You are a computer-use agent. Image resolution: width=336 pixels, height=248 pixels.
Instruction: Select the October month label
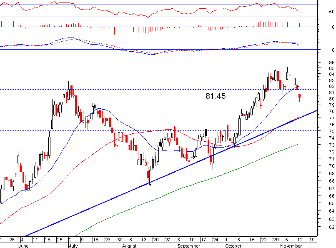coord(233,245)
